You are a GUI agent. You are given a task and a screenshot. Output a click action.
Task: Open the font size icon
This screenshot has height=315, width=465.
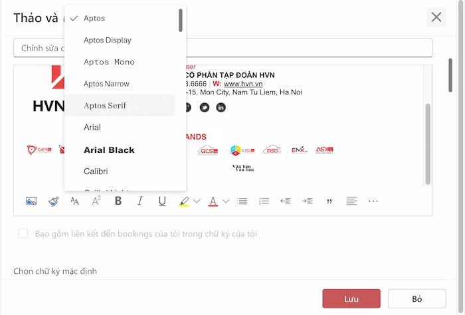point(96,201)
